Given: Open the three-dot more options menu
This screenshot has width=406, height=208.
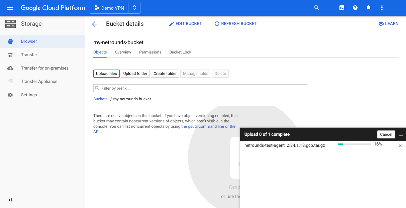Looking at the screenshot, I should pyautogui.click(x=382, y=8).
